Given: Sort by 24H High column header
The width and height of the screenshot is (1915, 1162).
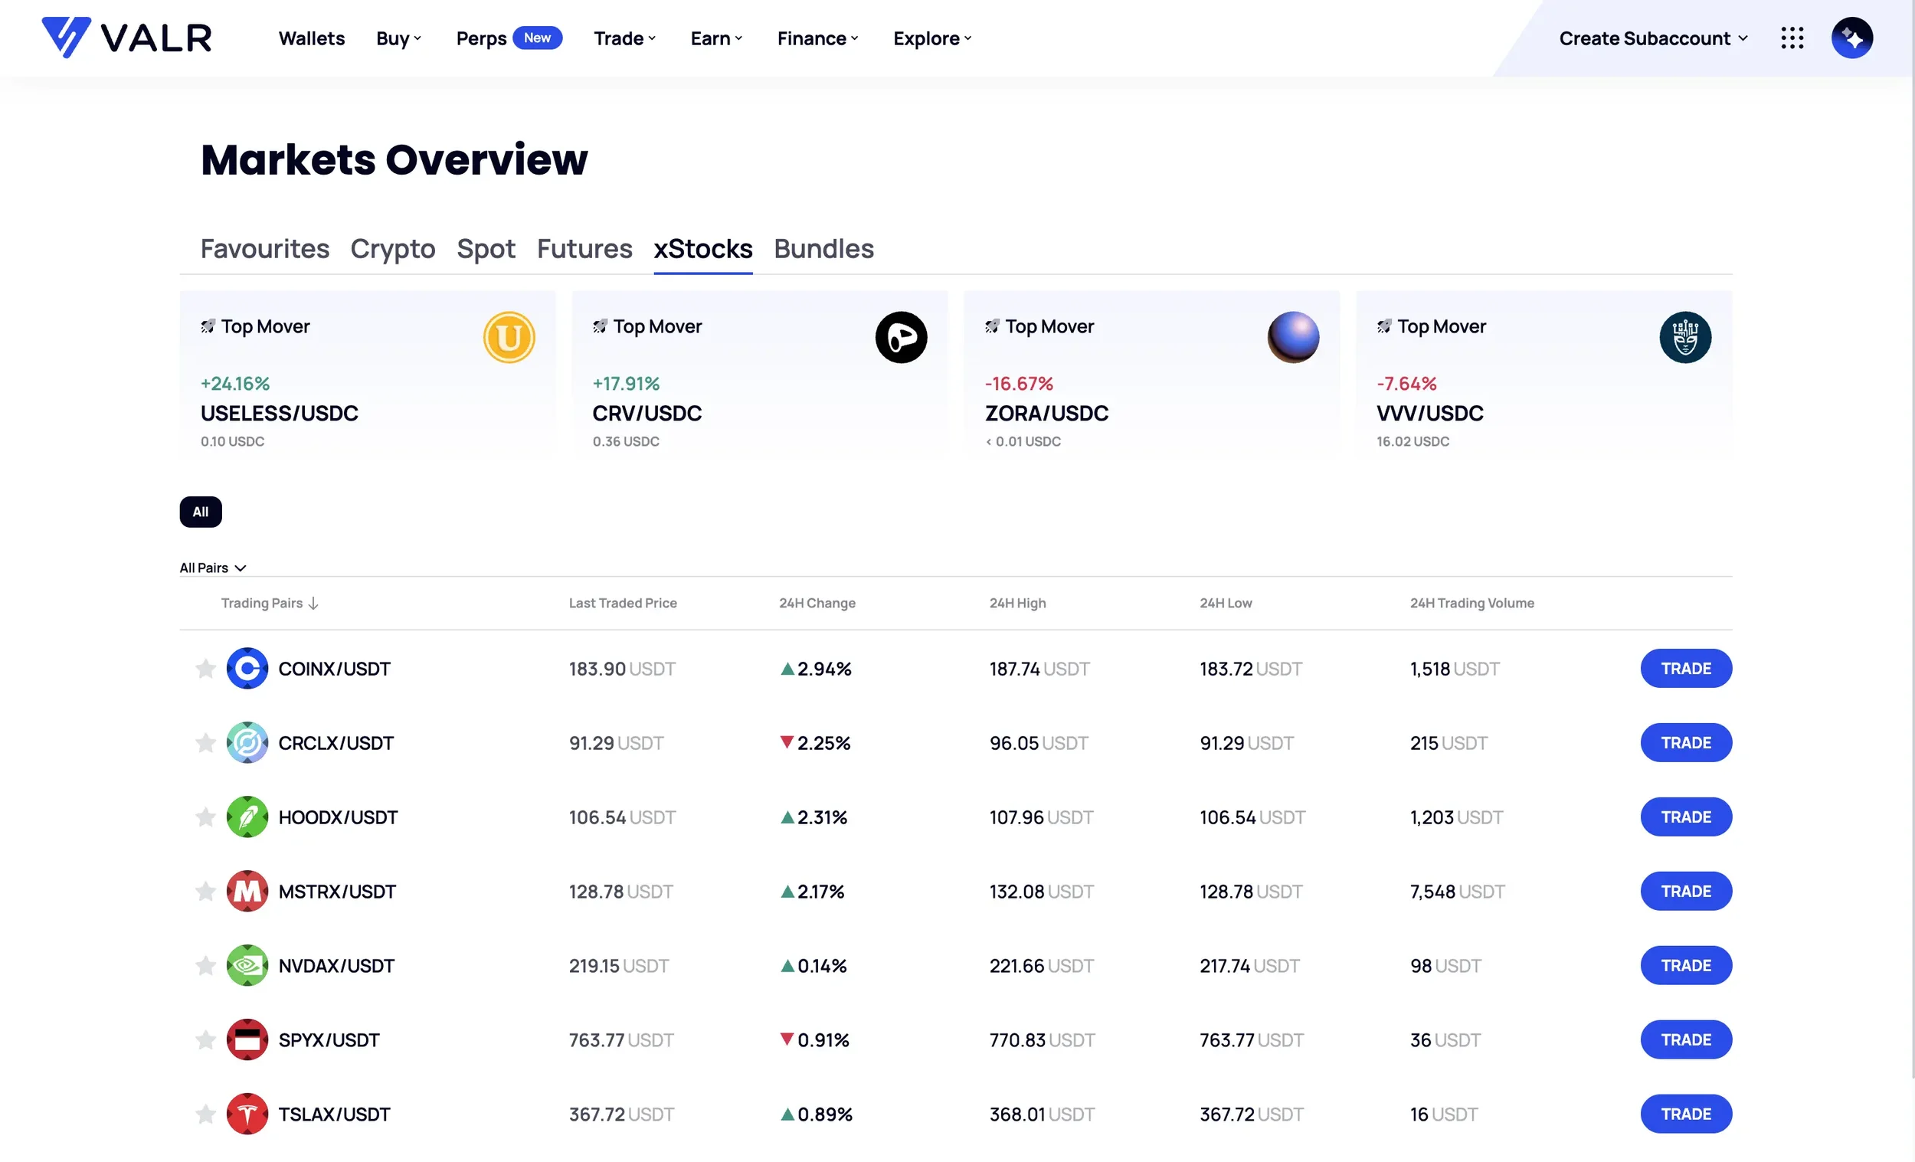Looking at the screenshot, I should point(1017,603).
